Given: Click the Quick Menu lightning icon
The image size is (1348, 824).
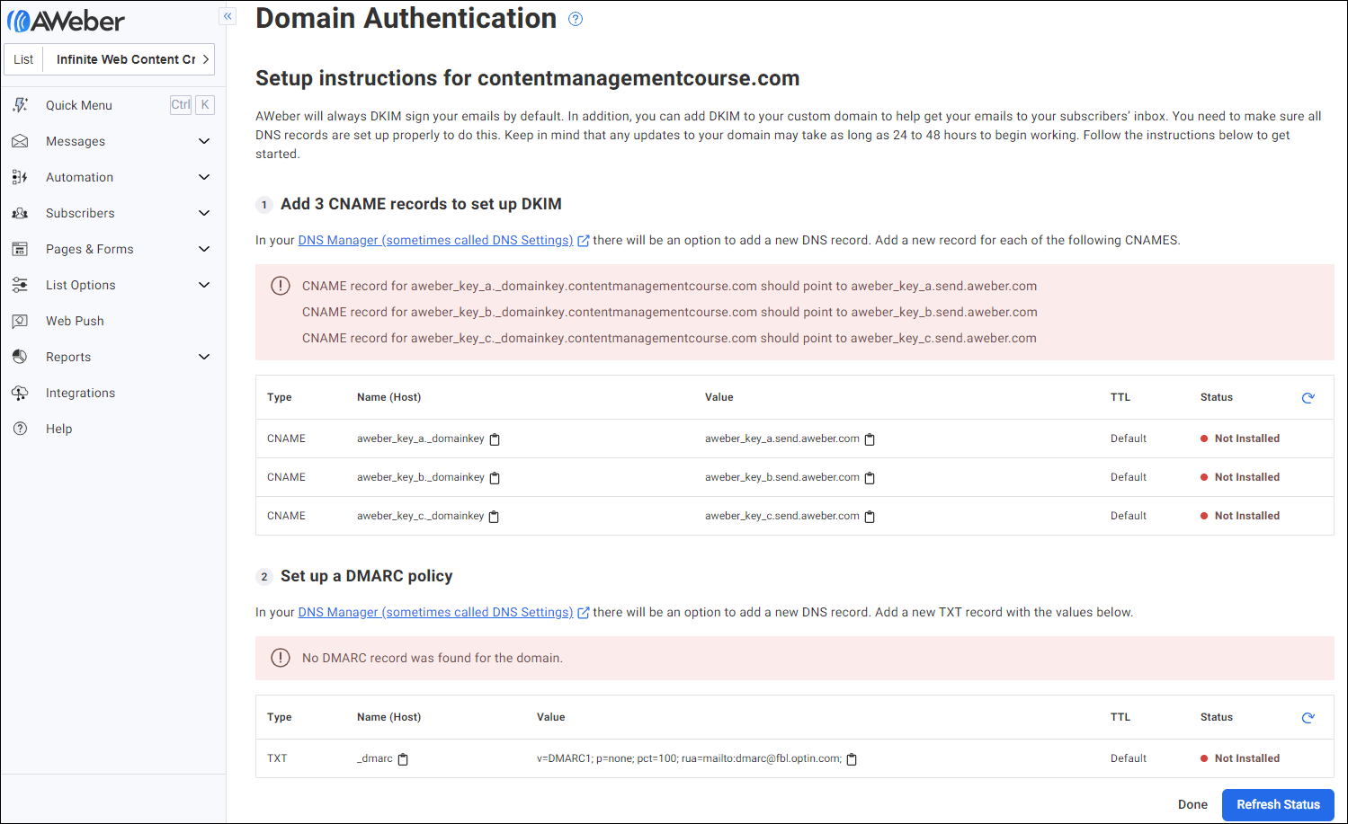Looking at the screenshot, I should pyautogui.click(x=20, y=105).
